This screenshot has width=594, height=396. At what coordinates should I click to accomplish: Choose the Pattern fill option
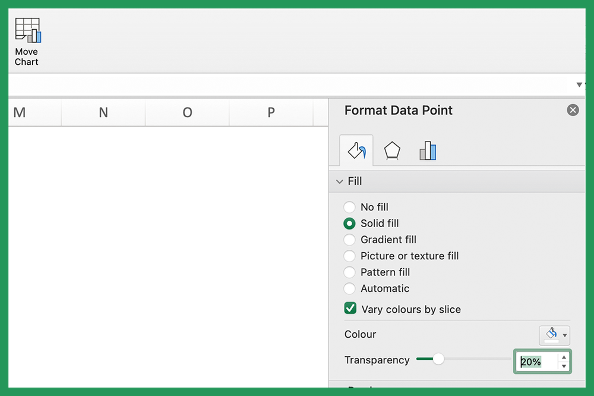coord(349,272)
